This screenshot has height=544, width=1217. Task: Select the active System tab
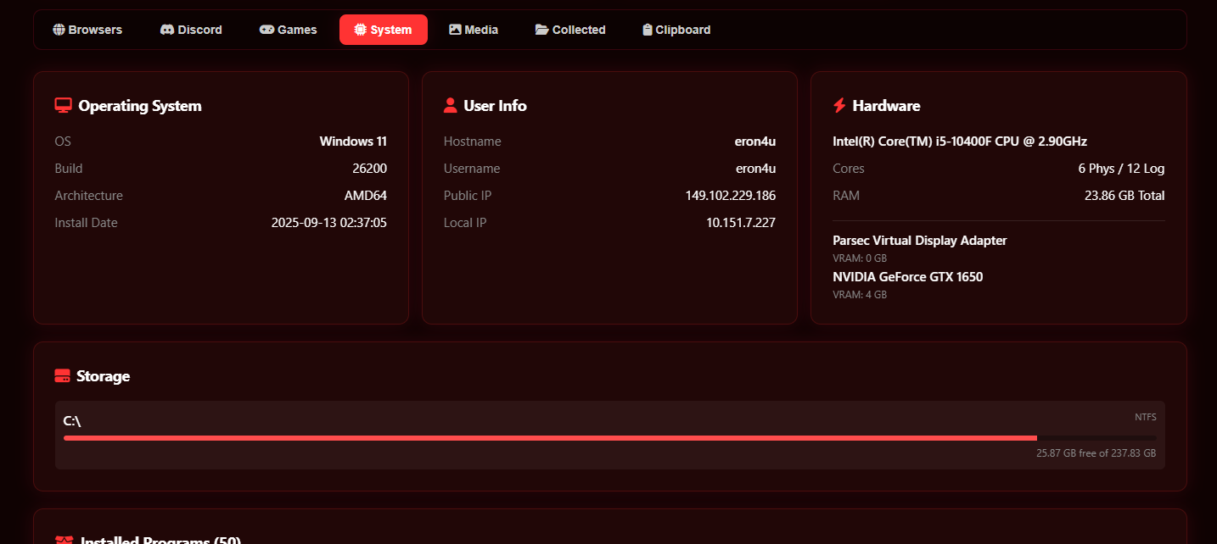[384, 30]
